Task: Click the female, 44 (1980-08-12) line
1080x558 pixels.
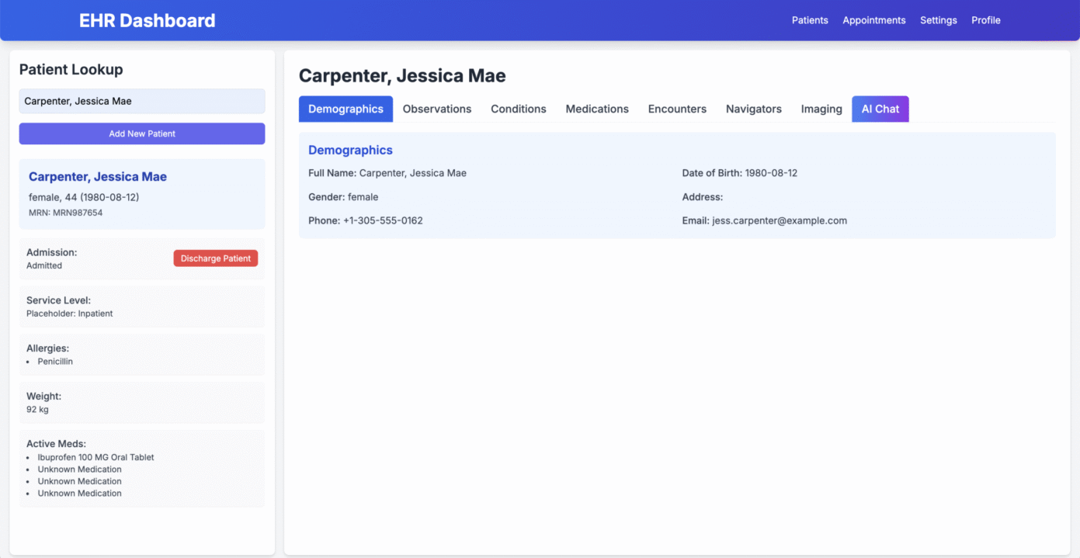Action: click(84, 197)
